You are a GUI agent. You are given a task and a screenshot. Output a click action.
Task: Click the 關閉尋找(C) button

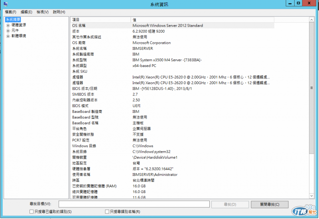[x=270, y=204]
